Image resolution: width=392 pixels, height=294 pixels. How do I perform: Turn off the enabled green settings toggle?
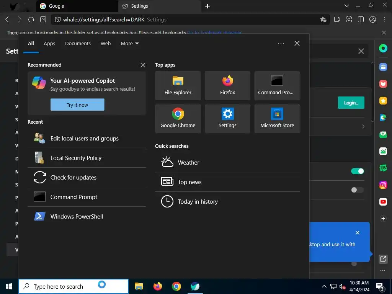(357, 171)
